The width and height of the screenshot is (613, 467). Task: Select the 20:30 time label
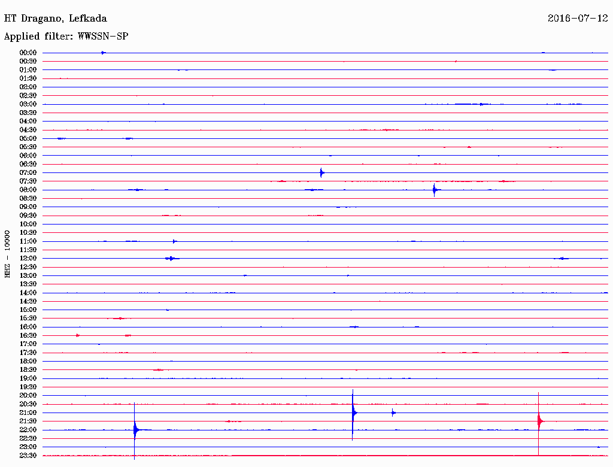pyautogui.click(x=28, y=404)
